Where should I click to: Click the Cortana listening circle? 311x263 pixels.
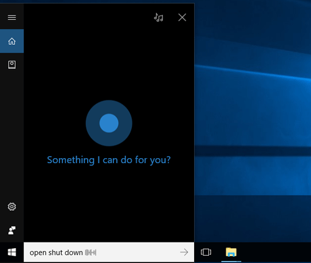tap(109, 123)
